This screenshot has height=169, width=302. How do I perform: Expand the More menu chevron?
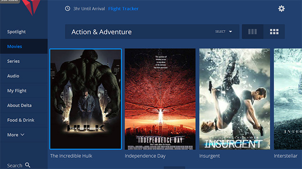click(x=22, y=135)
